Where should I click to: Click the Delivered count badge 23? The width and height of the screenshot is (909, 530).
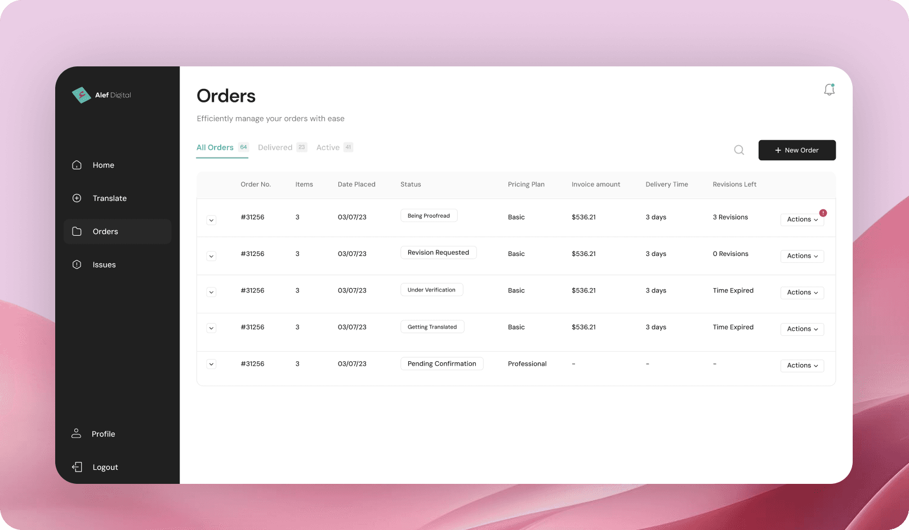(302, 147)
